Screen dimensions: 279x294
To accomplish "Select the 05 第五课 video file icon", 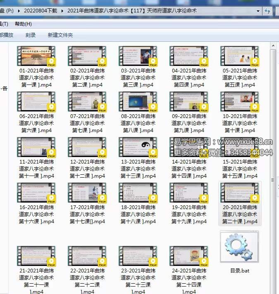I will click(x=240, y=56).
